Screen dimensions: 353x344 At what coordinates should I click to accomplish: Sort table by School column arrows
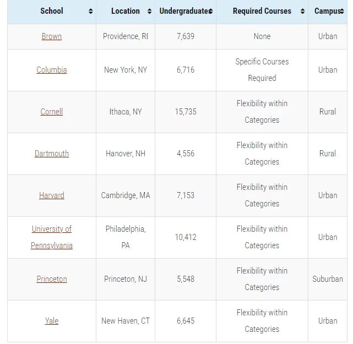click(x=90, y=11)
